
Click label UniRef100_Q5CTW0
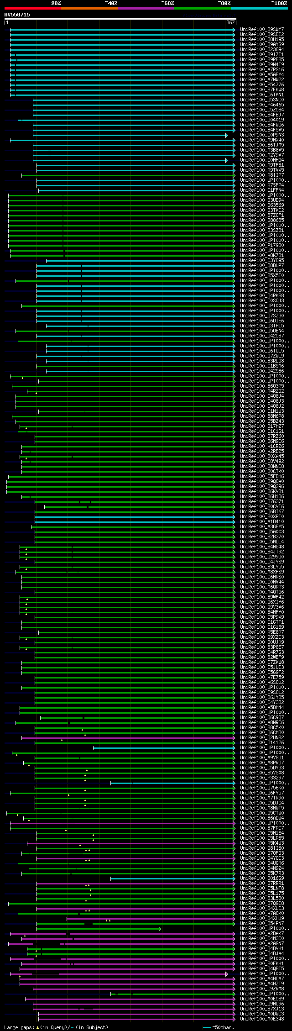262,813
